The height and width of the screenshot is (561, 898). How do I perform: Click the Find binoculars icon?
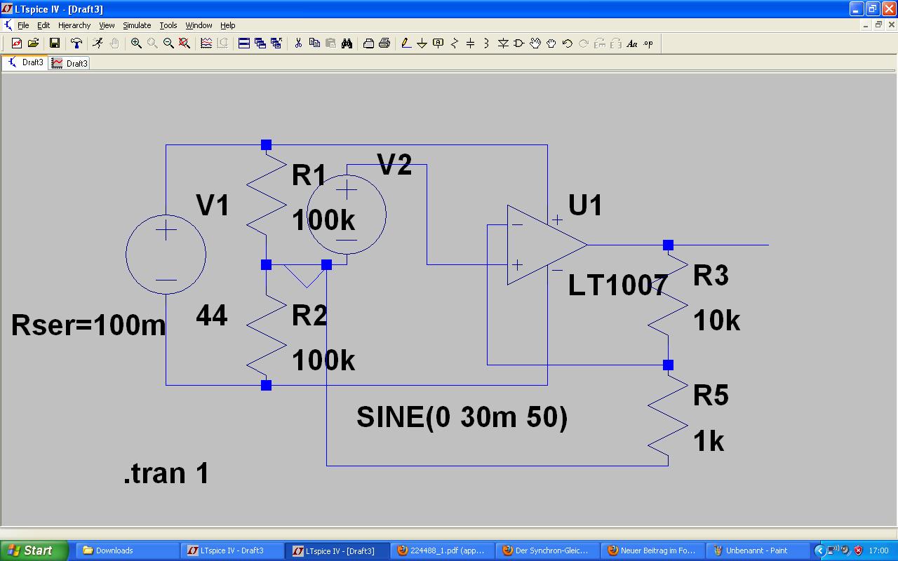pyautogui.click(x=347, y=43)
